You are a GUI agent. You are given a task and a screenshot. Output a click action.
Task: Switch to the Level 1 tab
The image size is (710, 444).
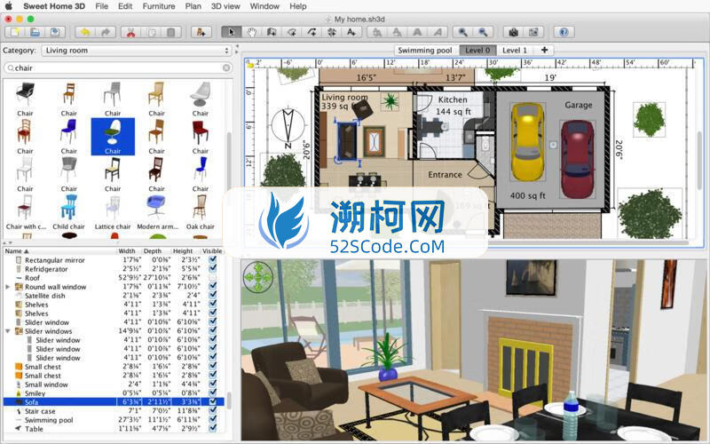(x=515, y=51)
